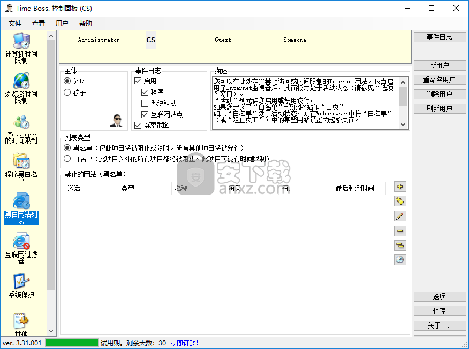Click the 最后剩余时间 column header

[x=359, y=188]
